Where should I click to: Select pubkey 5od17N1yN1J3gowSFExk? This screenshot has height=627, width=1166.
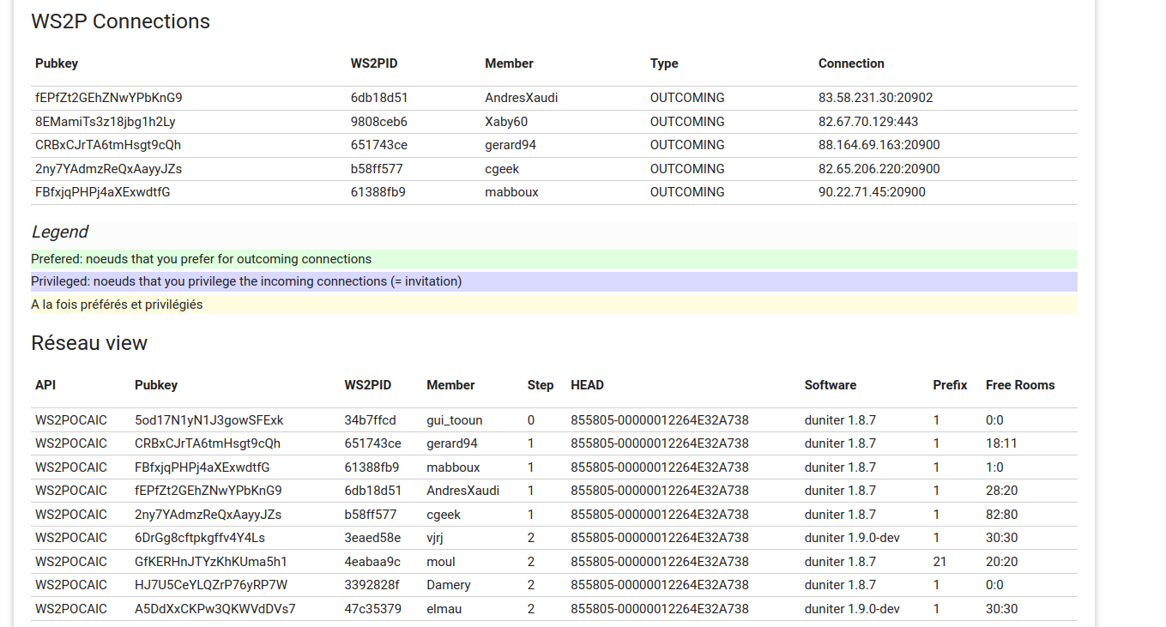(x=209, y=420)
